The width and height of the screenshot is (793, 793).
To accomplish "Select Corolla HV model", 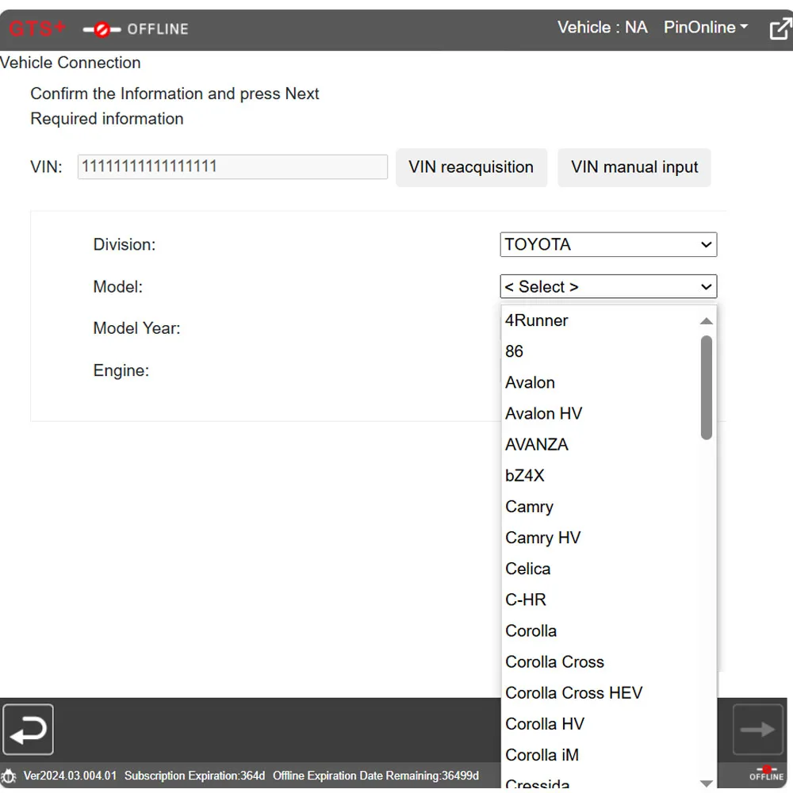I will (x=601, y=724).
